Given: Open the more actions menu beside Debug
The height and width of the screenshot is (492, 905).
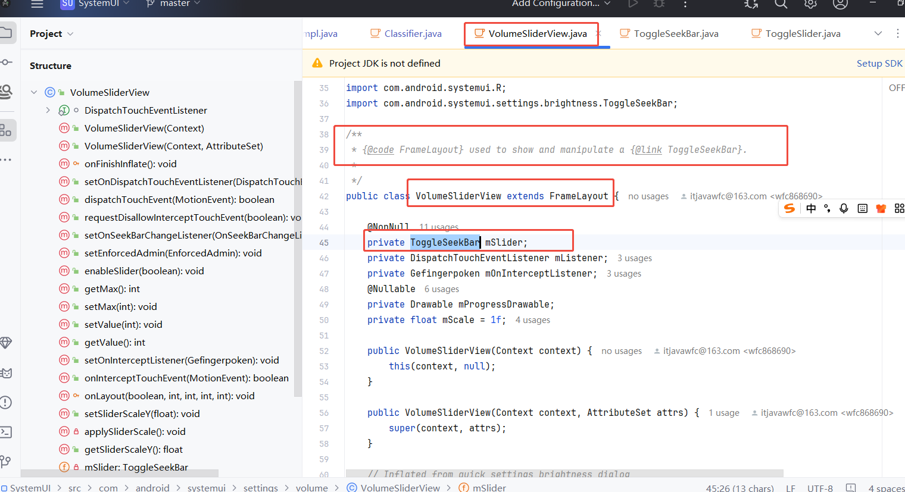Looking at the screenshot, I should pos(685,4).
